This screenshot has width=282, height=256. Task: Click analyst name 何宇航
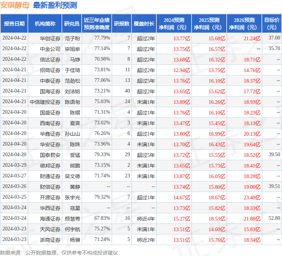(x=72, y=229)
